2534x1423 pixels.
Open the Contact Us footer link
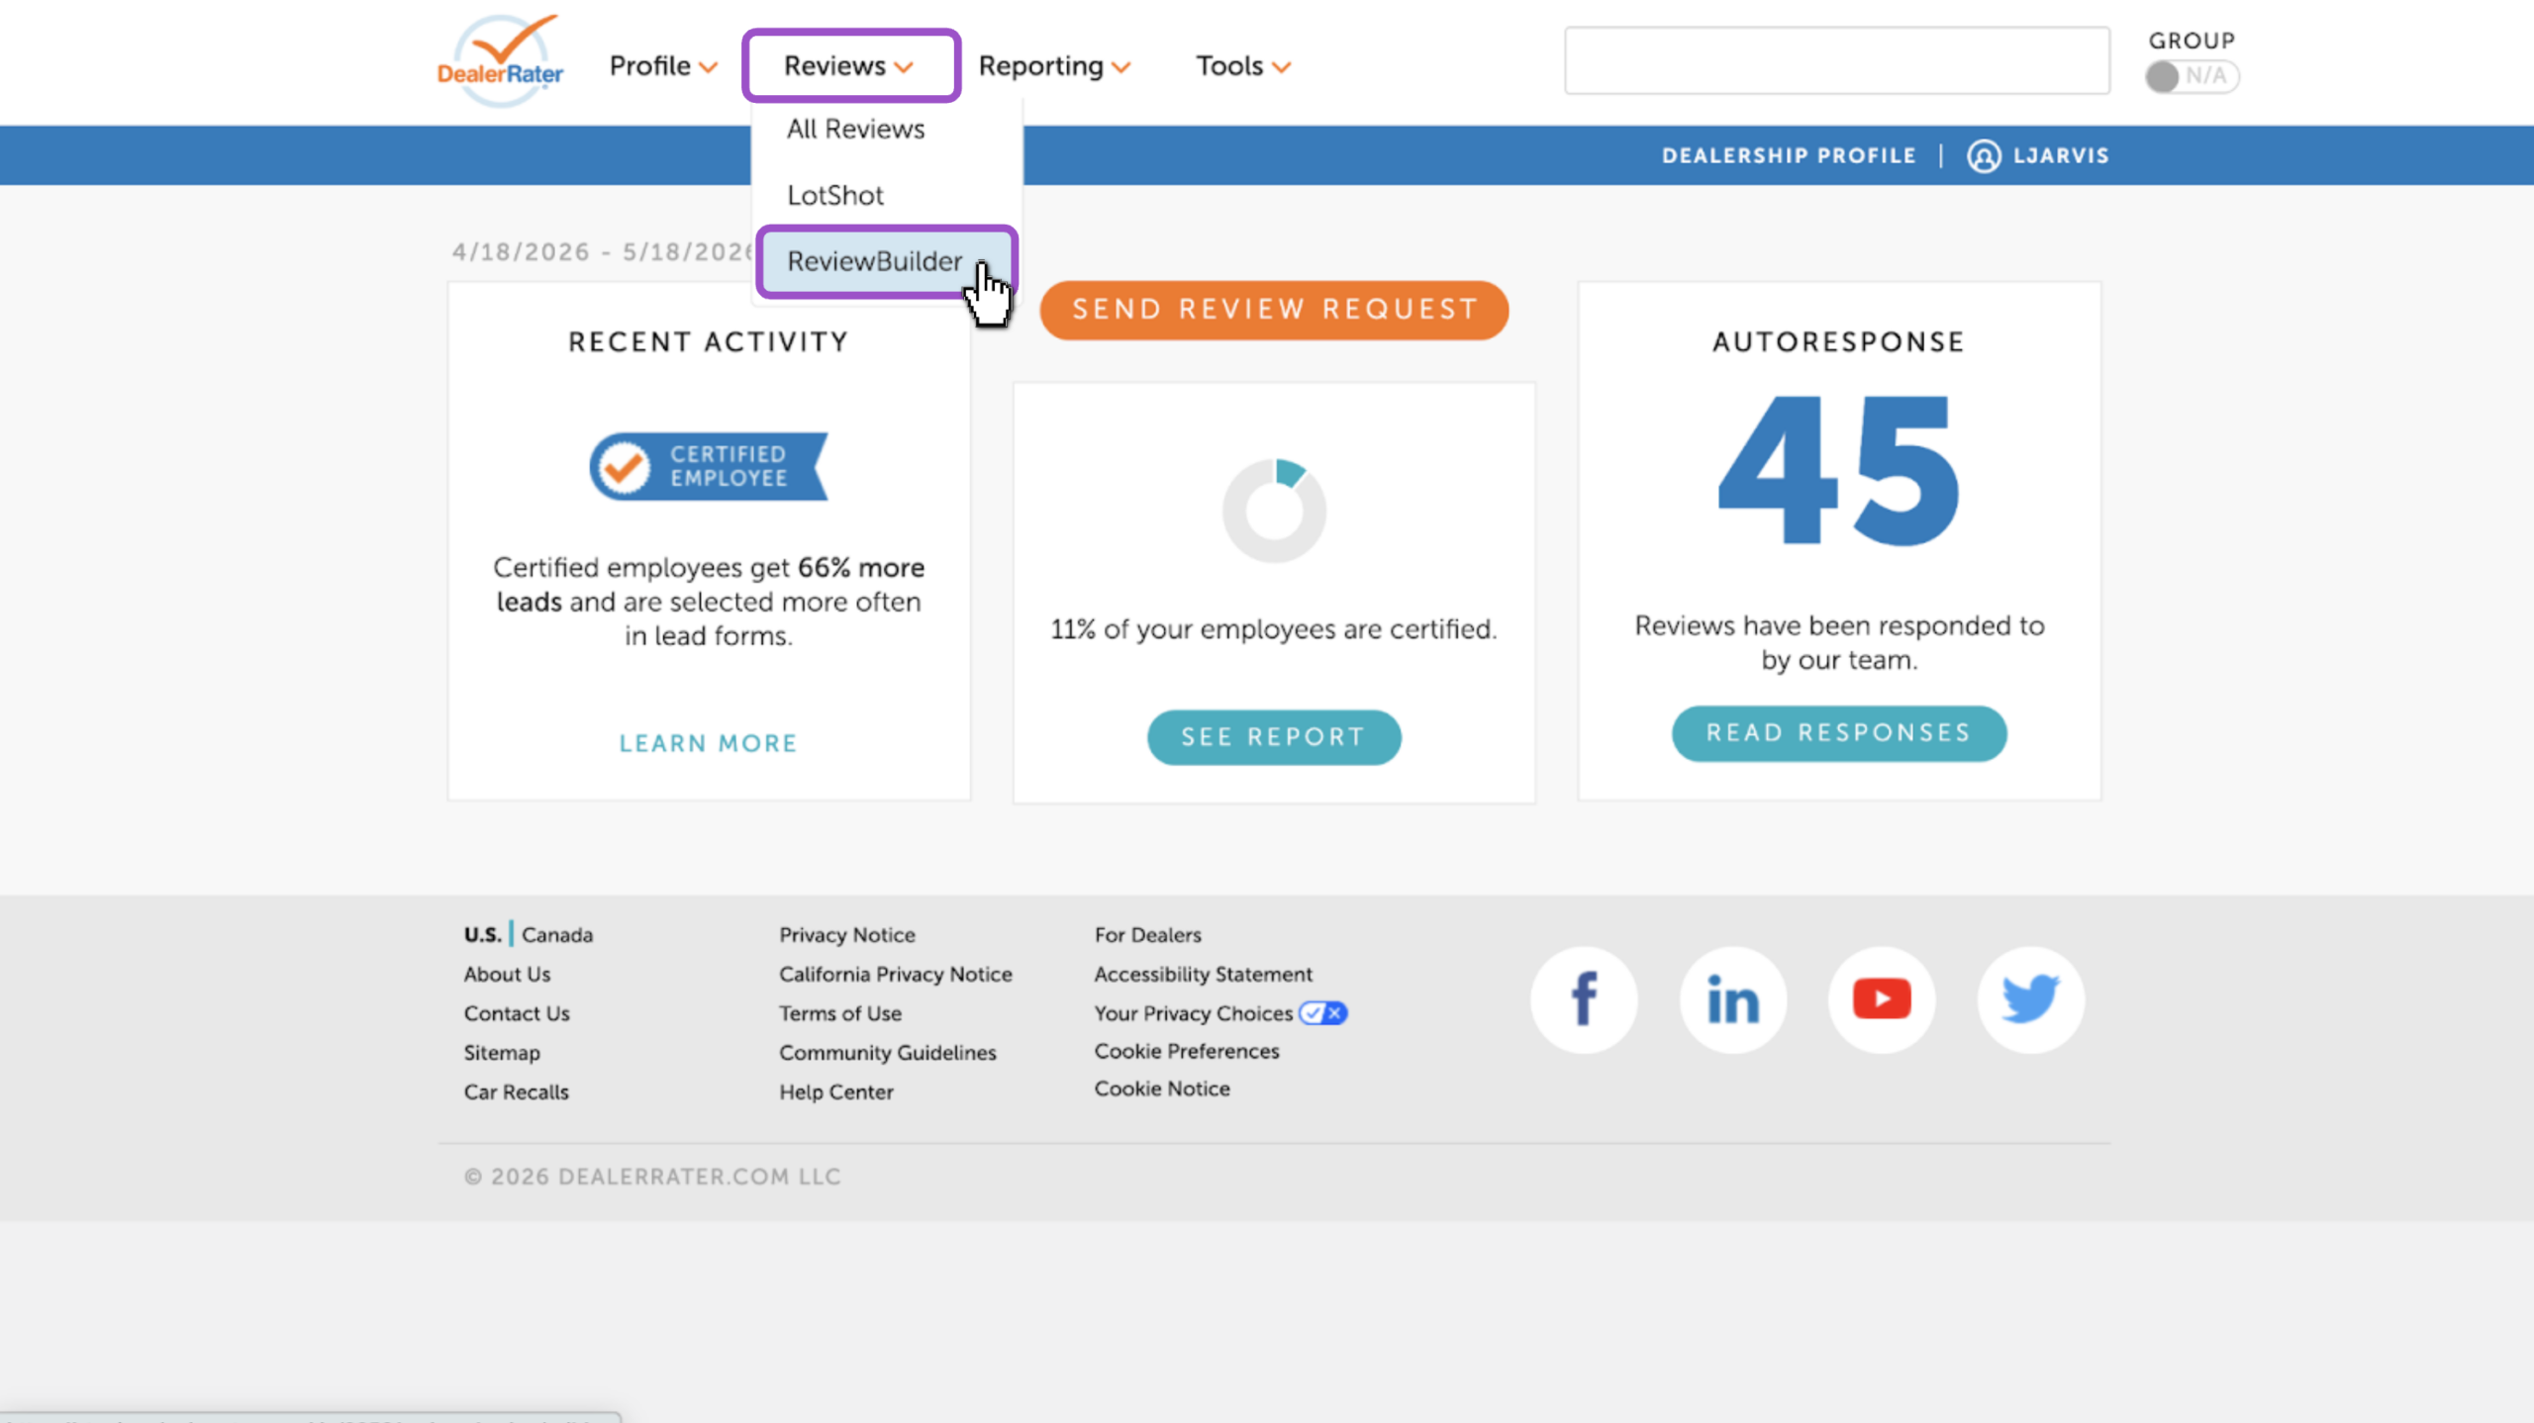tap(517, 1014)
